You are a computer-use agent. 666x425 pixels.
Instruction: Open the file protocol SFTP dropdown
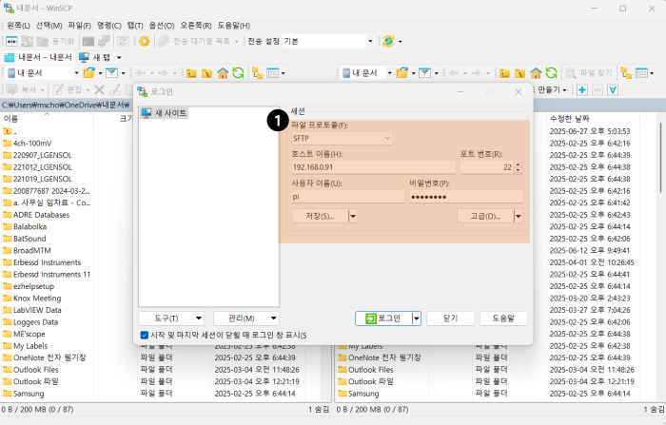click(342, 138)
